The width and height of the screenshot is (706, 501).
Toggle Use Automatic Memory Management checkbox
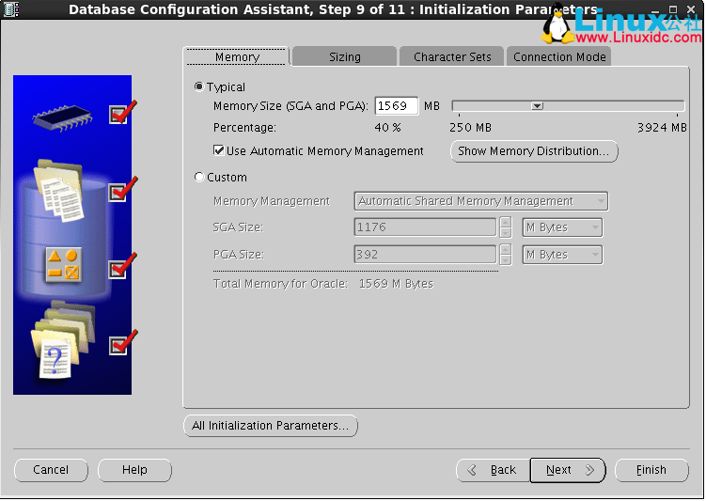(x=219, y=150)
